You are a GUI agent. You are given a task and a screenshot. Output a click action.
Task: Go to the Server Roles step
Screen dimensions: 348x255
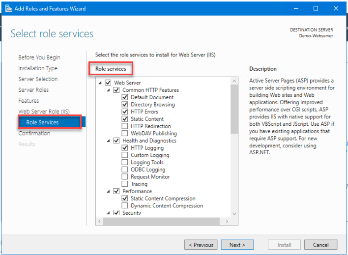point(33,90)
